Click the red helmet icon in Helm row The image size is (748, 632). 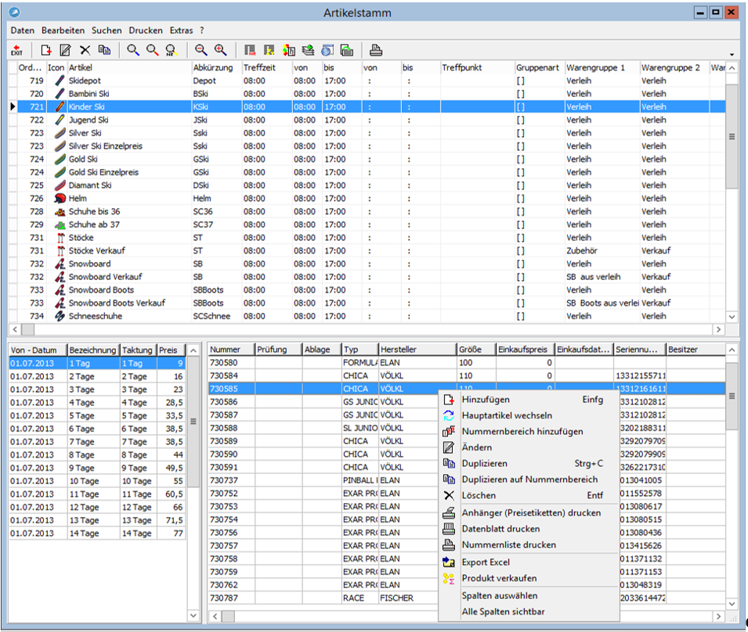(60, 199)
